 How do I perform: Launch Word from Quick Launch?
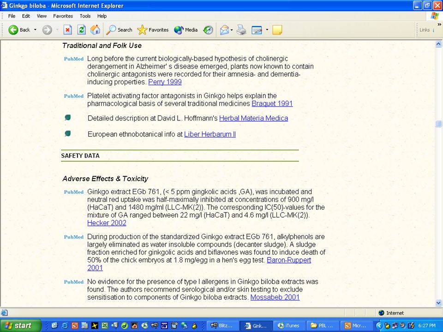164,326
